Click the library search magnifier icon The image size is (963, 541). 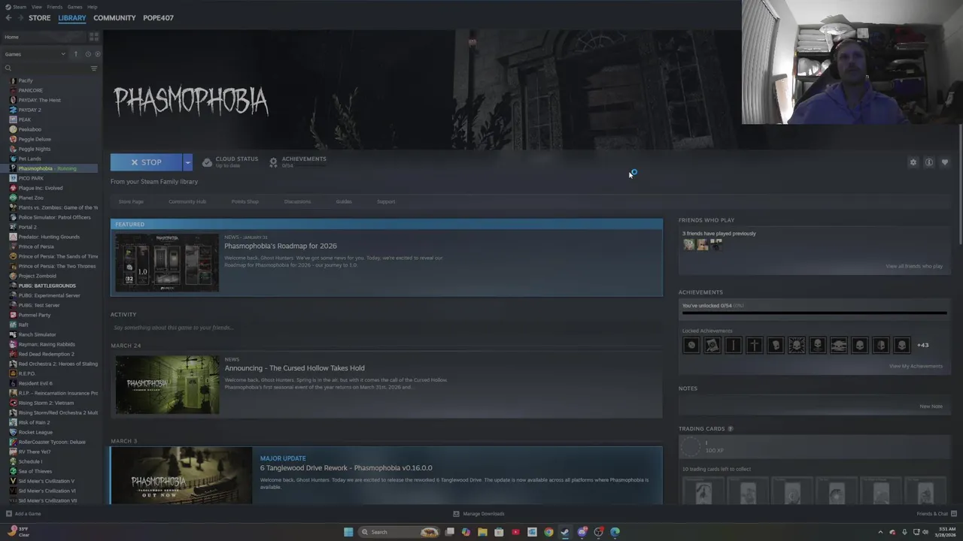coord(8,68)
